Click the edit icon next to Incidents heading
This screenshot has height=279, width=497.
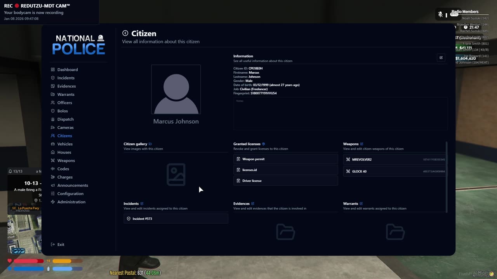(x=142, y=204)
